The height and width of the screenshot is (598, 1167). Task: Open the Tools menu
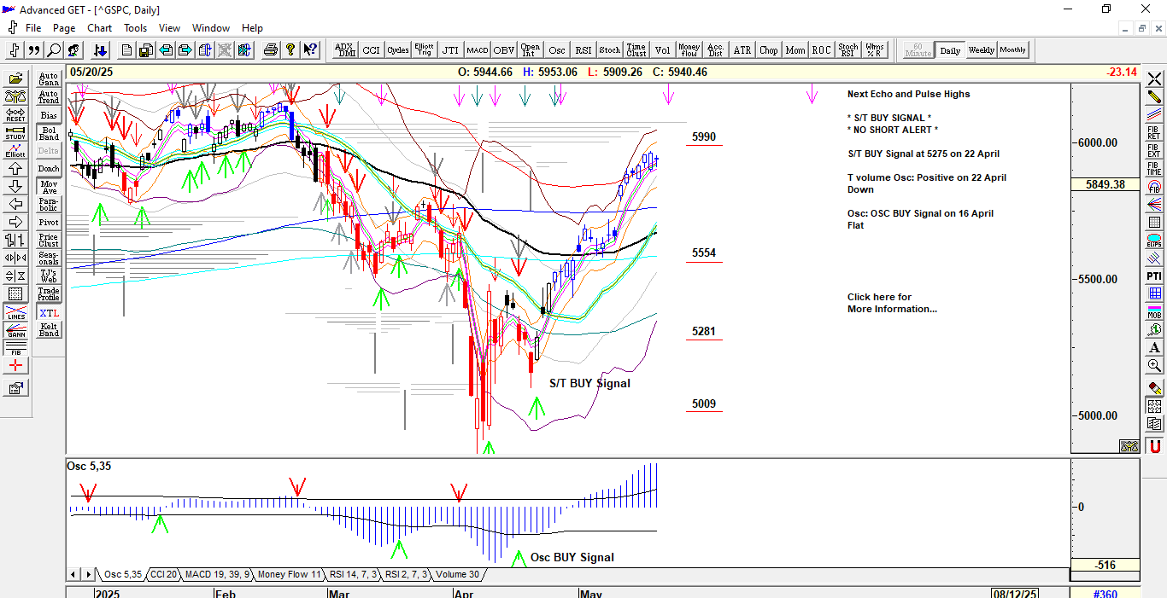click(x=135, y=28)
